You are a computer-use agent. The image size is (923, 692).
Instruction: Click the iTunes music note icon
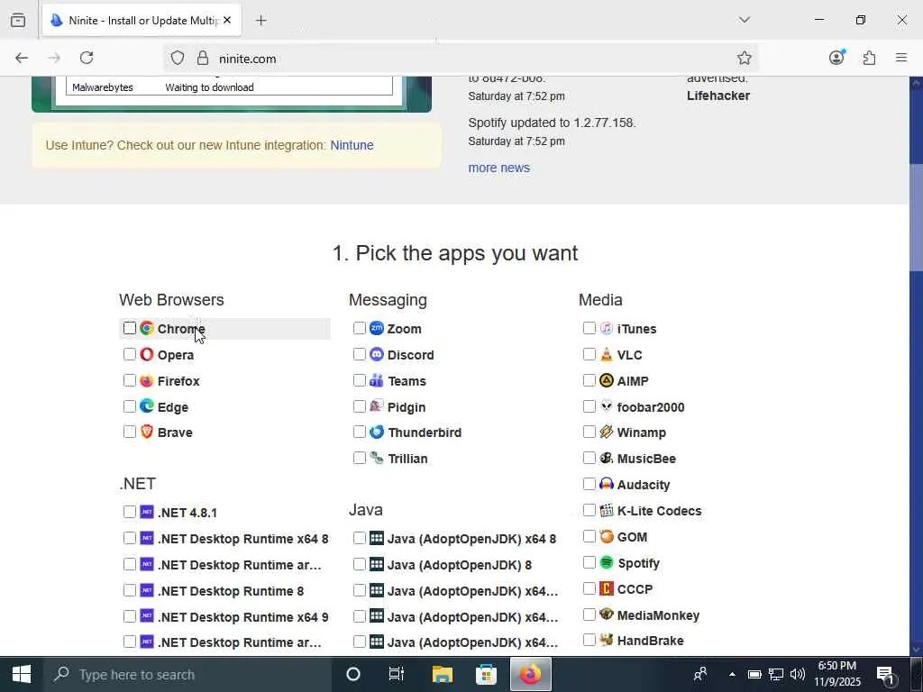(x=607, y=328)
